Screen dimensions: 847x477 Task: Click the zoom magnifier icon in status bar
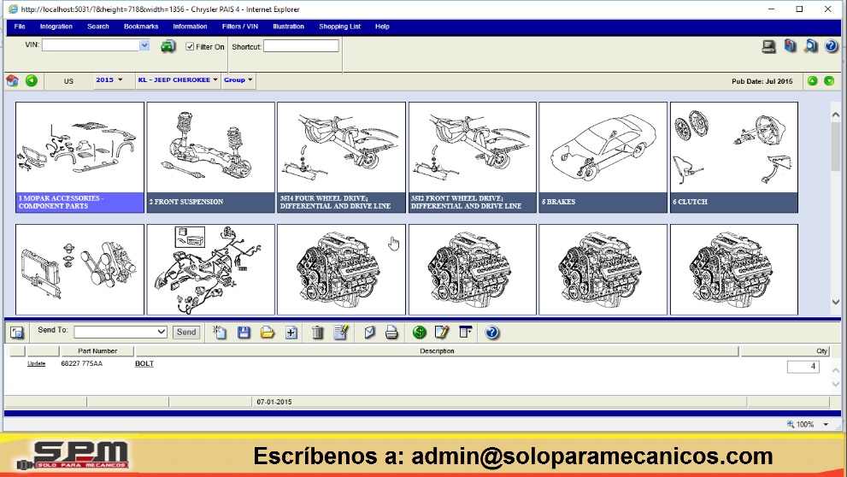[791, 424]
